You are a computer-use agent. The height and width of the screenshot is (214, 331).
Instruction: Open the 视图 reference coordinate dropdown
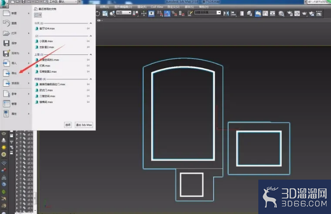(124, 13)
